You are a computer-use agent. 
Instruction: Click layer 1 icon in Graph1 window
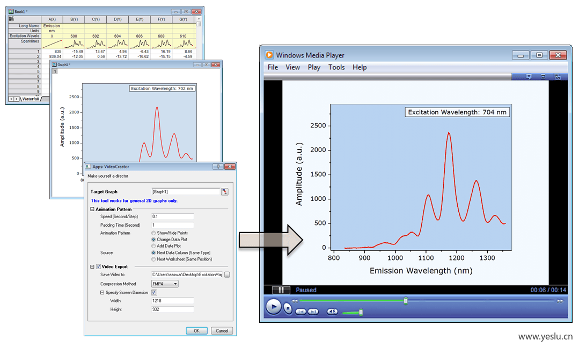click(x=55, y=71)
